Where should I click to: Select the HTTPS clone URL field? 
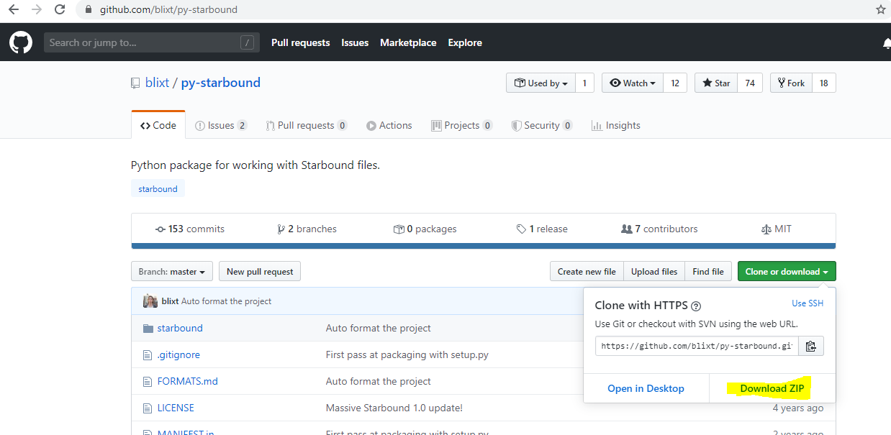[697, 346]
